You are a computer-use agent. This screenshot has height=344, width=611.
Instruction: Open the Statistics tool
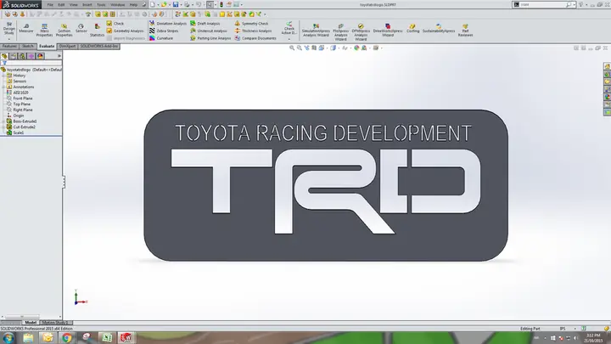pyautogui.click(x=97, y=30)
